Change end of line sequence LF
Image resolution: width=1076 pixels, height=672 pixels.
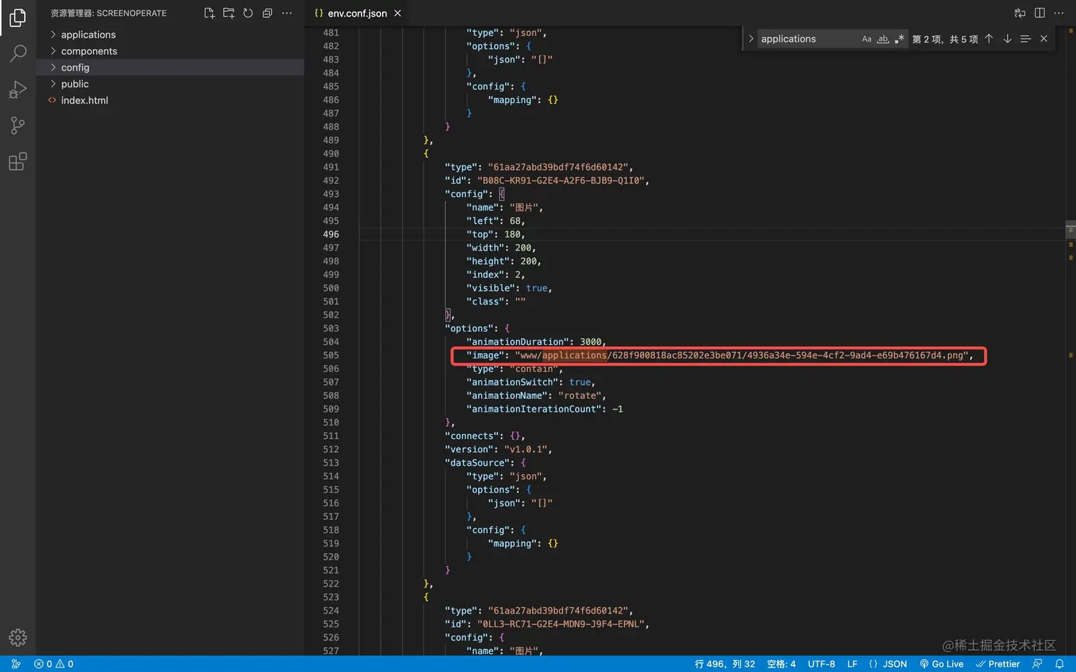click(853, 663)
